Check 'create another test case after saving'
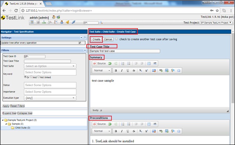Screen dimensions: 235x145 (116, 39)
